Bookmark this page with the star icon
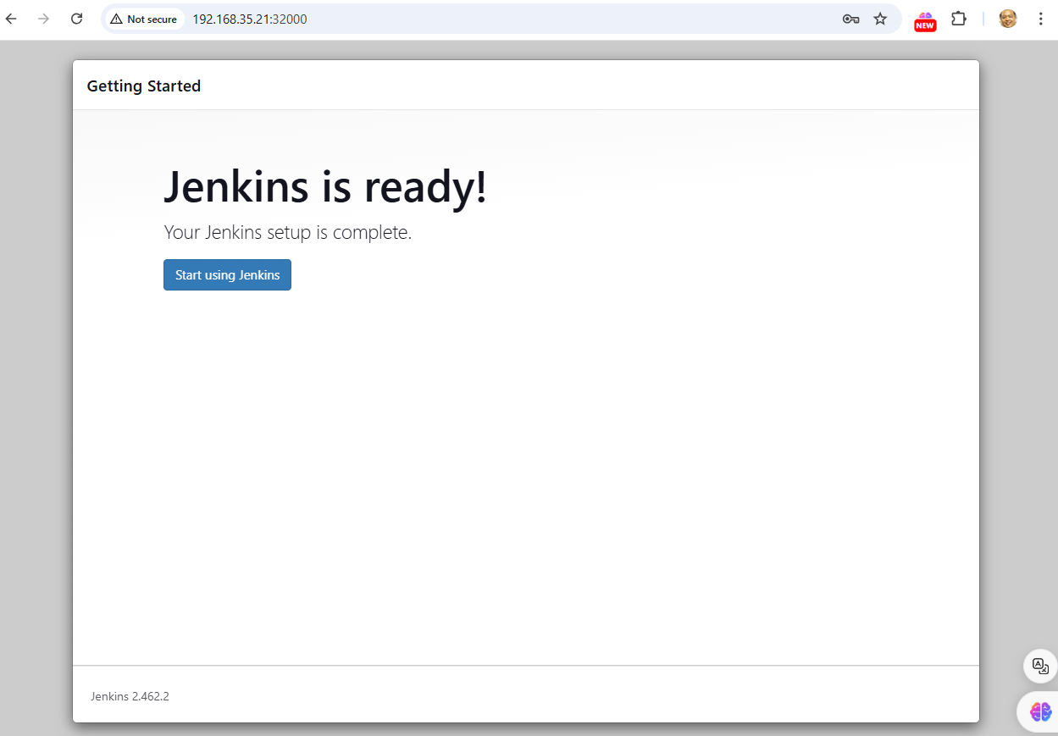 click(880, 19)
